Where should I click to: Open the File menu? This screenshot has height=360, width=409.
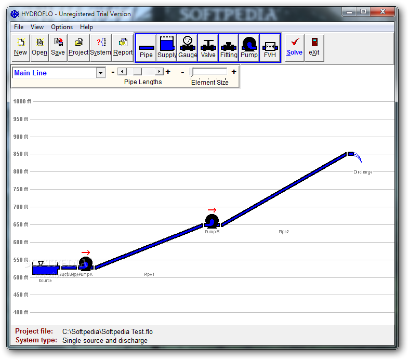tap(19, 27)
